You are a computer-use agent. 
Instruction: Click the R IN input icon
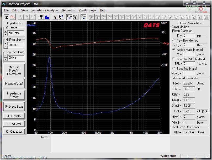(x=27, y=17)
